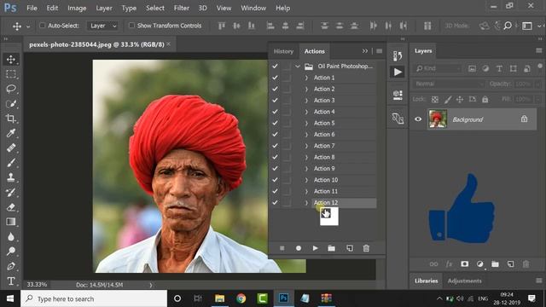This screenshot has width=546, height=307.
Task: Toggle checkmark for Action 12
Action: [x=275, y=203]
